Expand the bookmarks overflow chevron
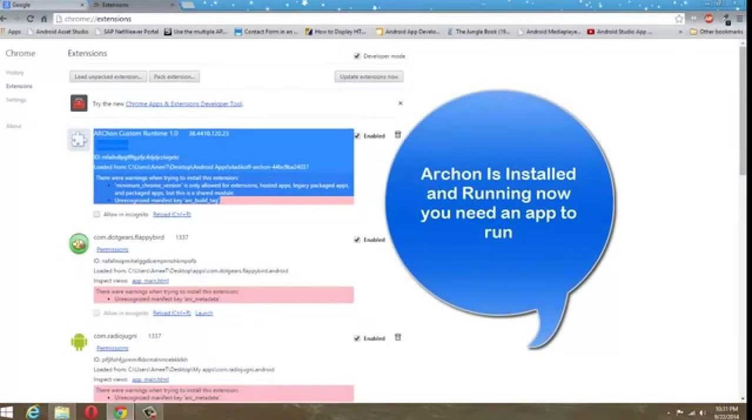The height and width of the screenshot is (420, 752). coord(681,32)
